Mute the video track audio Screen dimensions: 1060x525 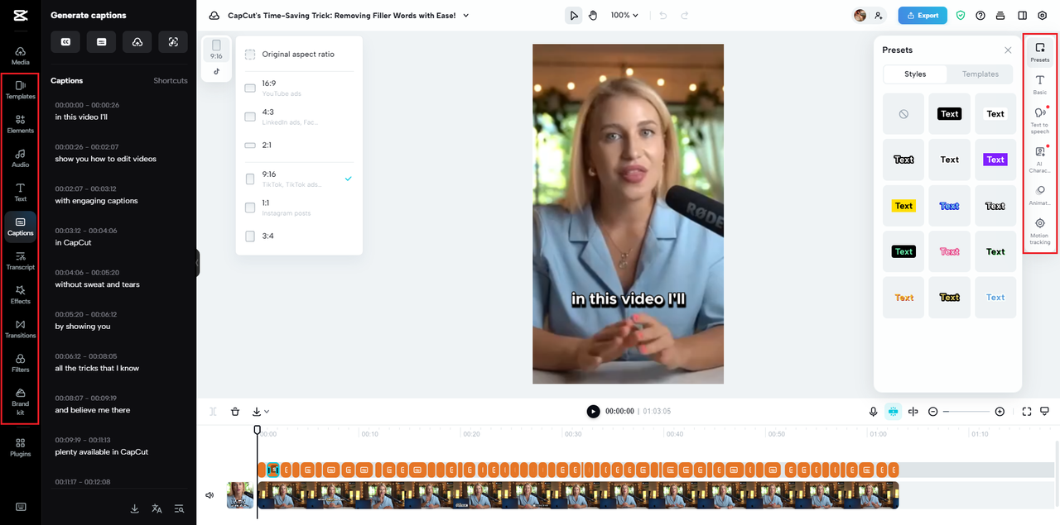[x=210, y=495]
